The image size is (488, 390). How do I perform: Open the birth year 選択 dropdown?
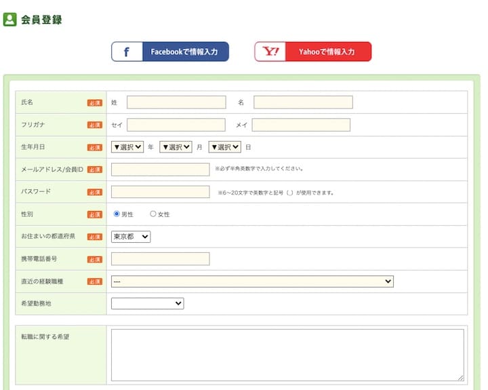[x=127, y=147]
